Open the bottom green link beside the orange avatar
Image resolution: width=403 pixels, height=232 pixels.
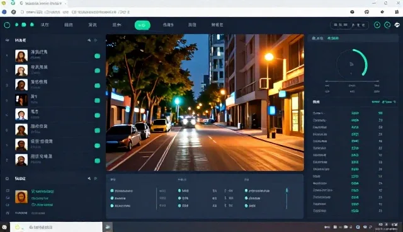tap(42, 205)
